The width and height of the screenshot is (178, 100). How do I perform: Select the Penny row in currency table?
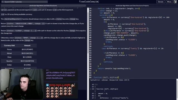click(19, 49)
